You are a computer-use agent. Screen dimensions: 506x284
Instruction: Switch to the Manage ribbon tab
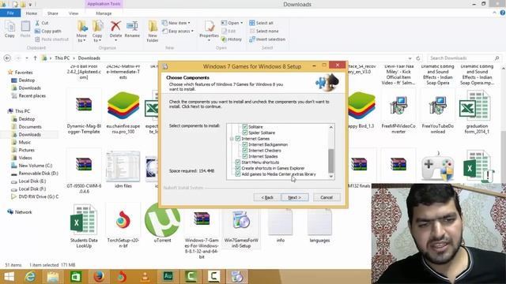point(104,13)
